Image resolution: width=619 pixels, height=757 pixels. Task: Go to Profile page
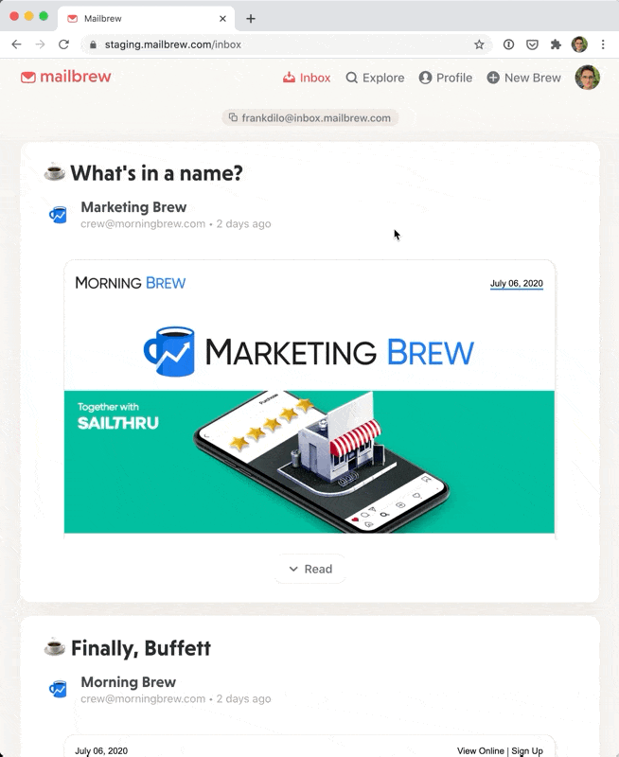pos(446,78)
